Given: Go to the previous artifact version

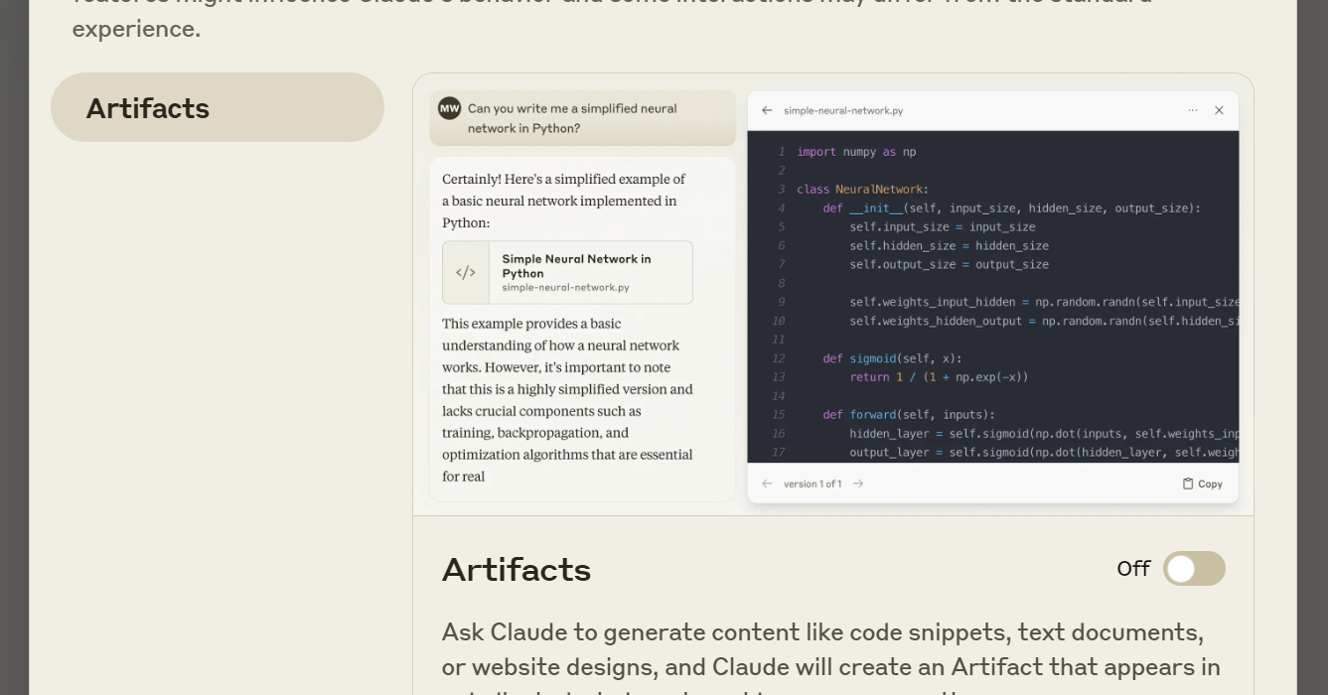Looking at the screenshot, I should [767, 484].
